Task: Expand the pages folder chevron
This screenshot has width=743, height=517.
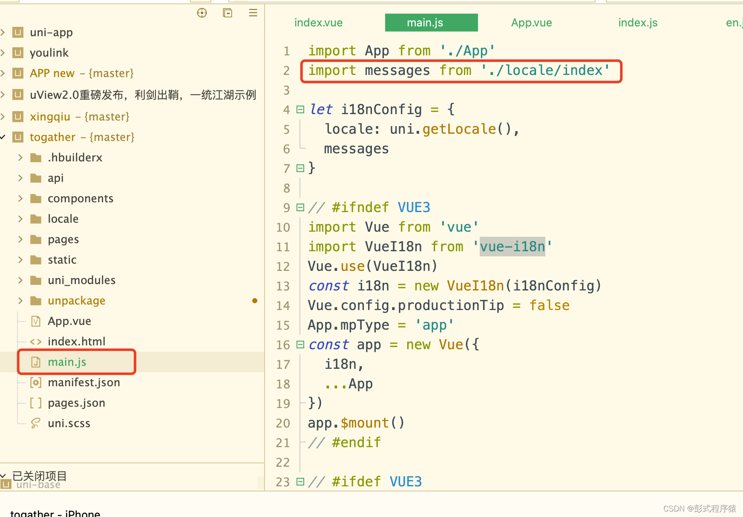Action: [20, 239]
